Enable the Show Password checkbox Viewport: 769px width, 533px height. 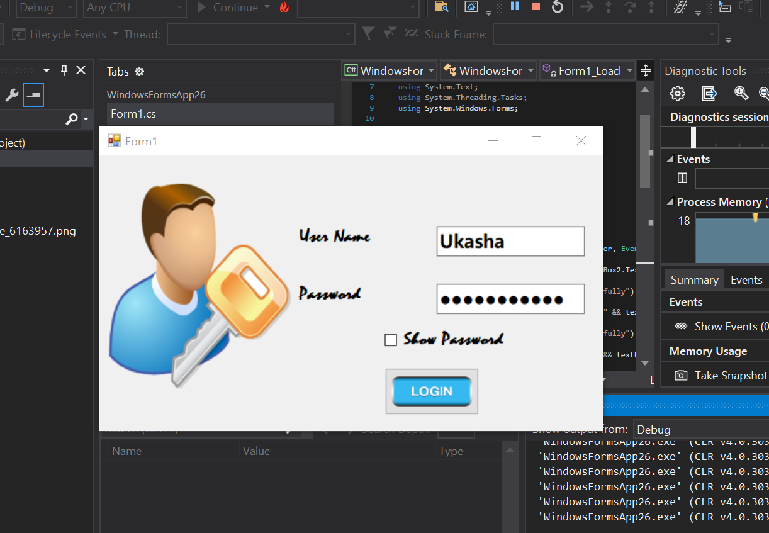(391, 339)
